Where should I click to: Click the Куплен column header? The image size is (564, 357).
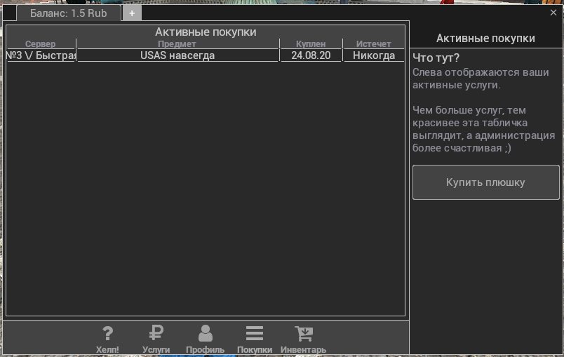(311, 44)
